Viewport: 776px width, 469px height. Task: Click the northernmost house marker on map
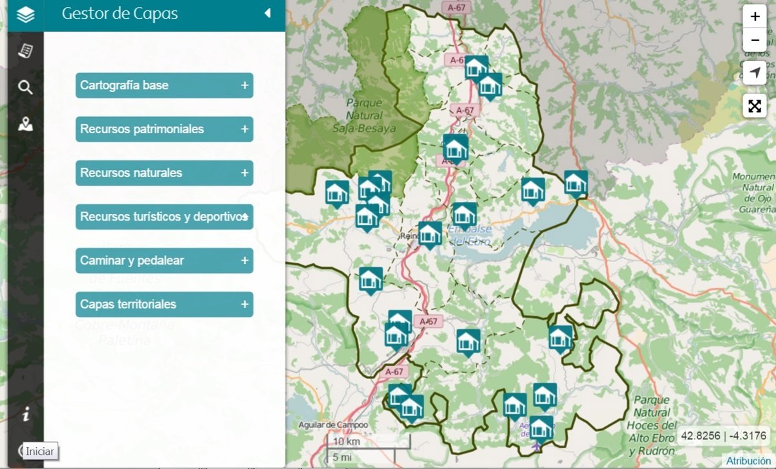[476, 67]
